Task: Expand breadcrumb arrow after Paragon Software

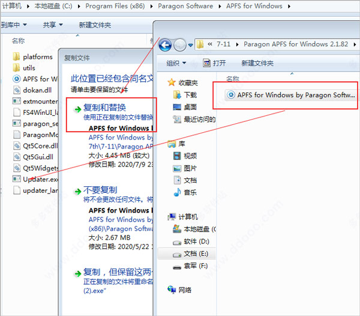Action: (220, 6)
